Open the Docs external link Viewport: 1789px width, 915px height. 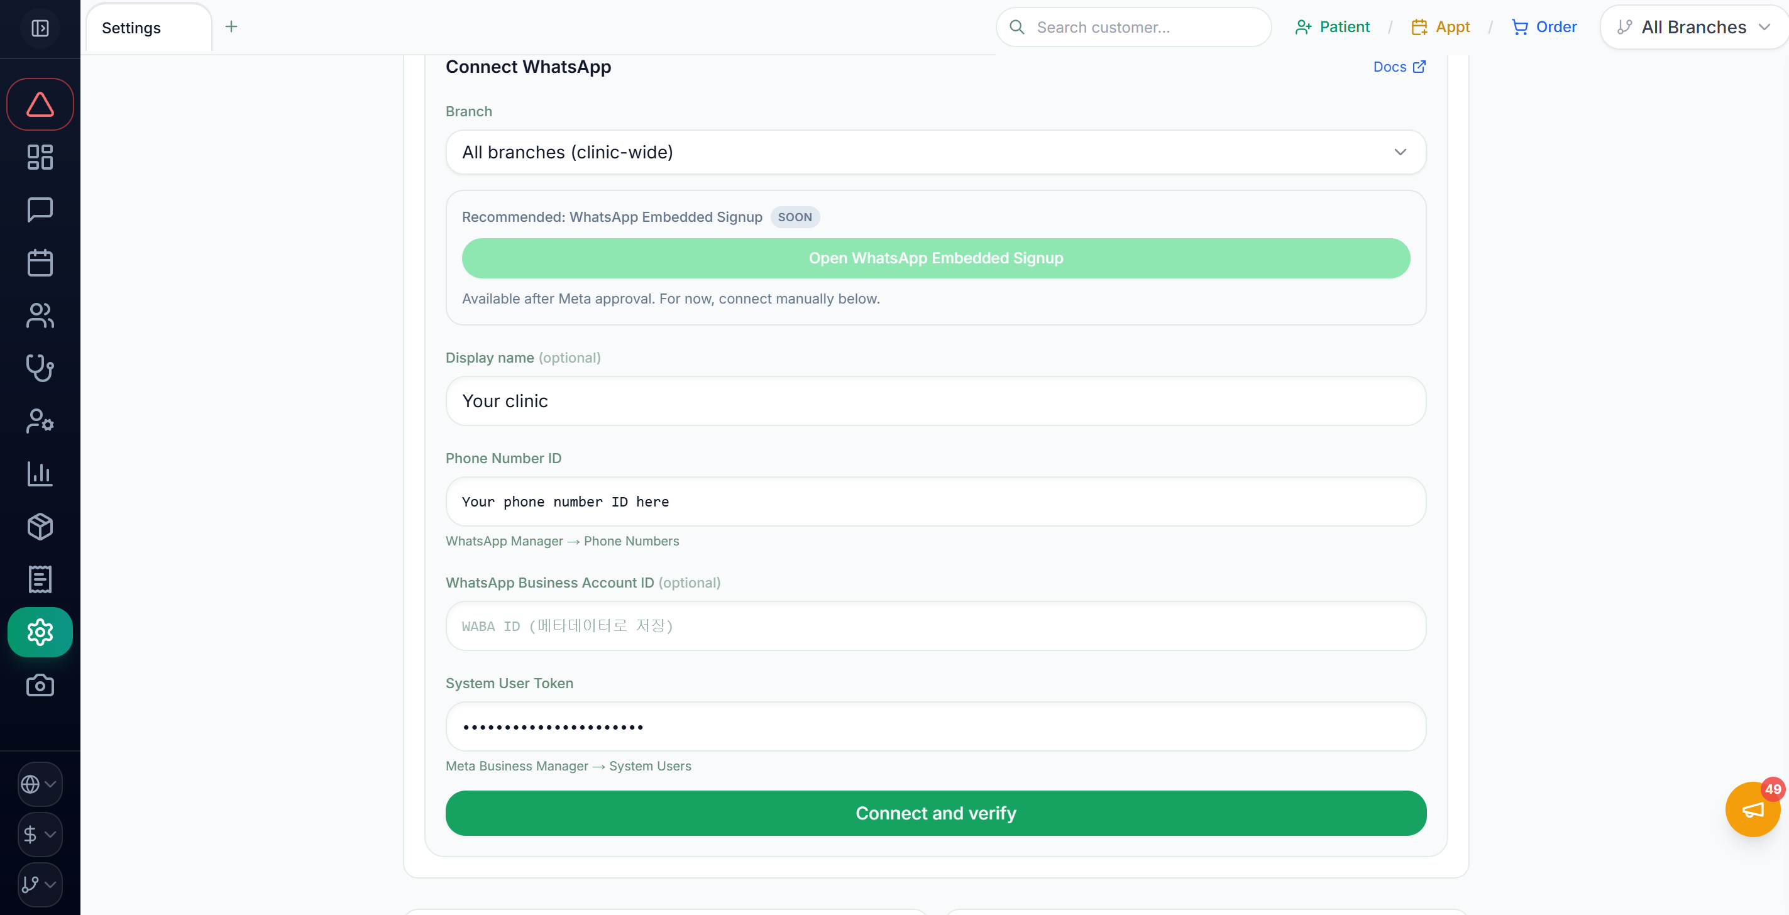tap(1399, 67)
